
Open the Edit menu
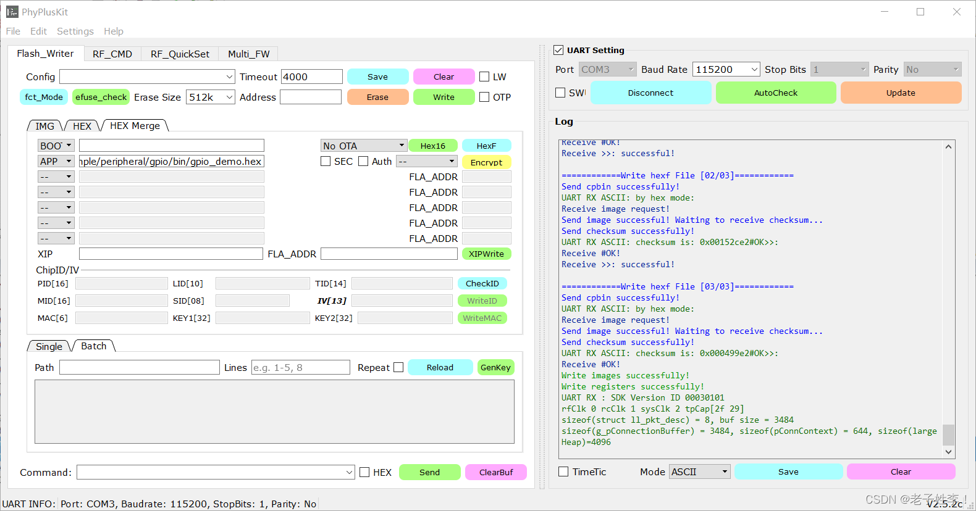click(x=38, y=31)
